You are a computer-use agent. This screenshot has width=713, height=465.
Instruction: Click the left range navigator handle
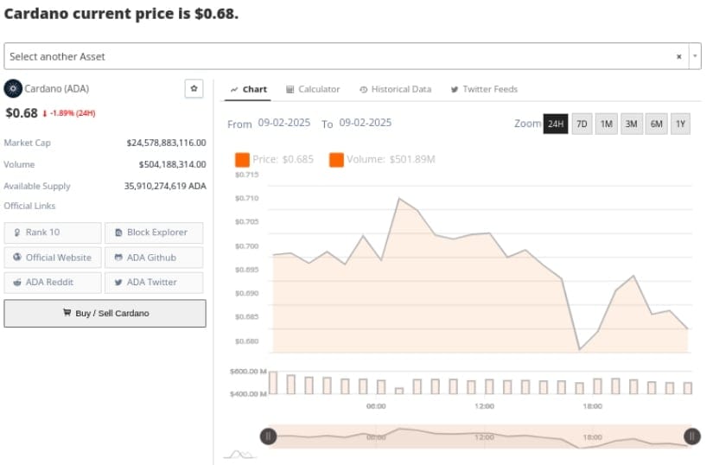click(x=269, y=436)
